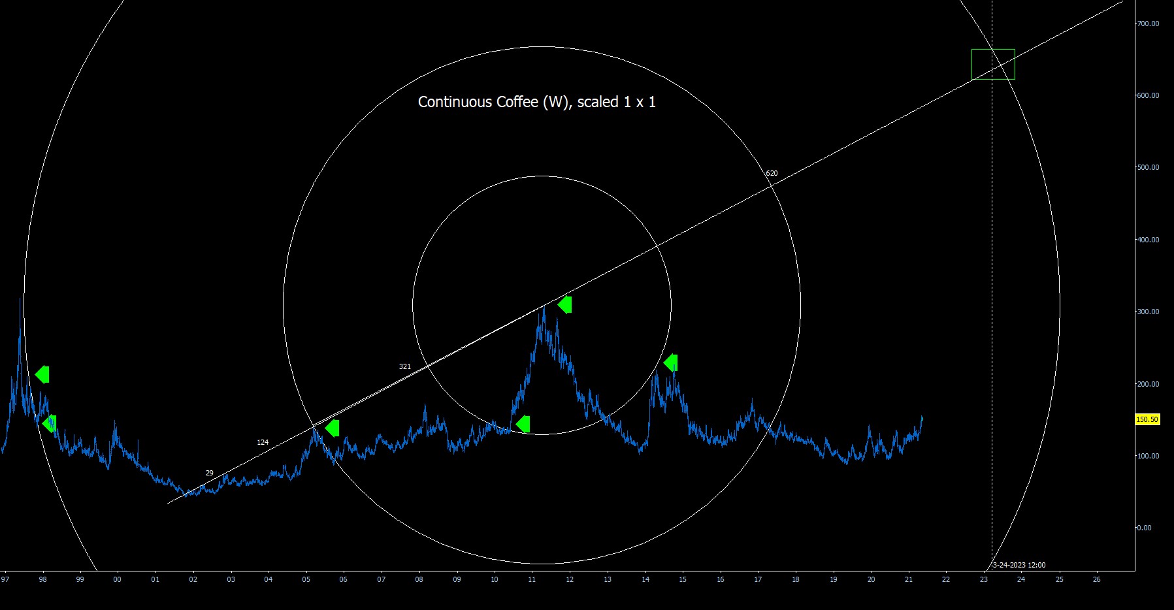Image resolution: width=1174 pixels, height=610 pixels.
Task: Select the green arrow marker at the 2010 low
Action: (x=523, y=425)
